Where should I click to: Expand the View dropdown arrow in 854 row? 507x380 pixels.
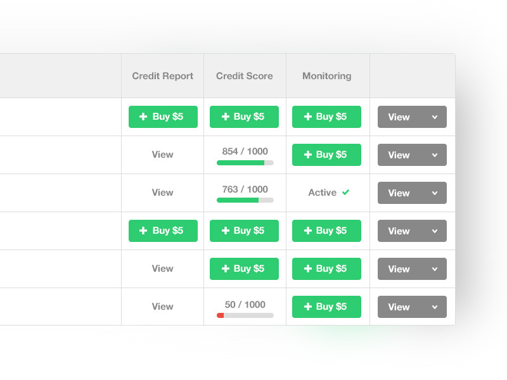click(435, 155)
